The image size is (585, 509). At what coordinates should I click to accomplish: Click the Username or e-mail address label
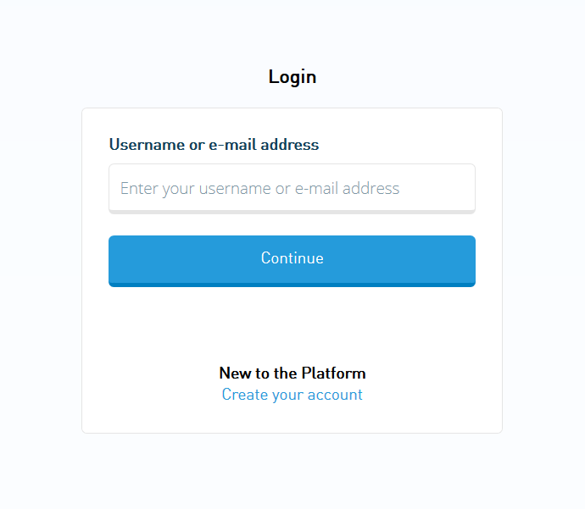coord(214,145)
